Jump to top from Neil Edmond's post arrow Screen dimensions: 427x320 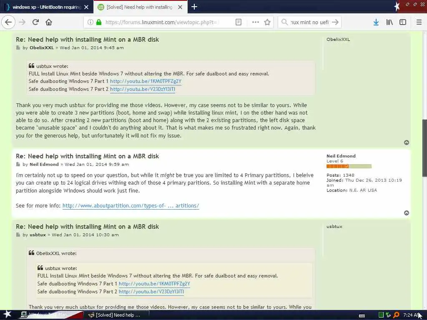[x=406, y=213]
